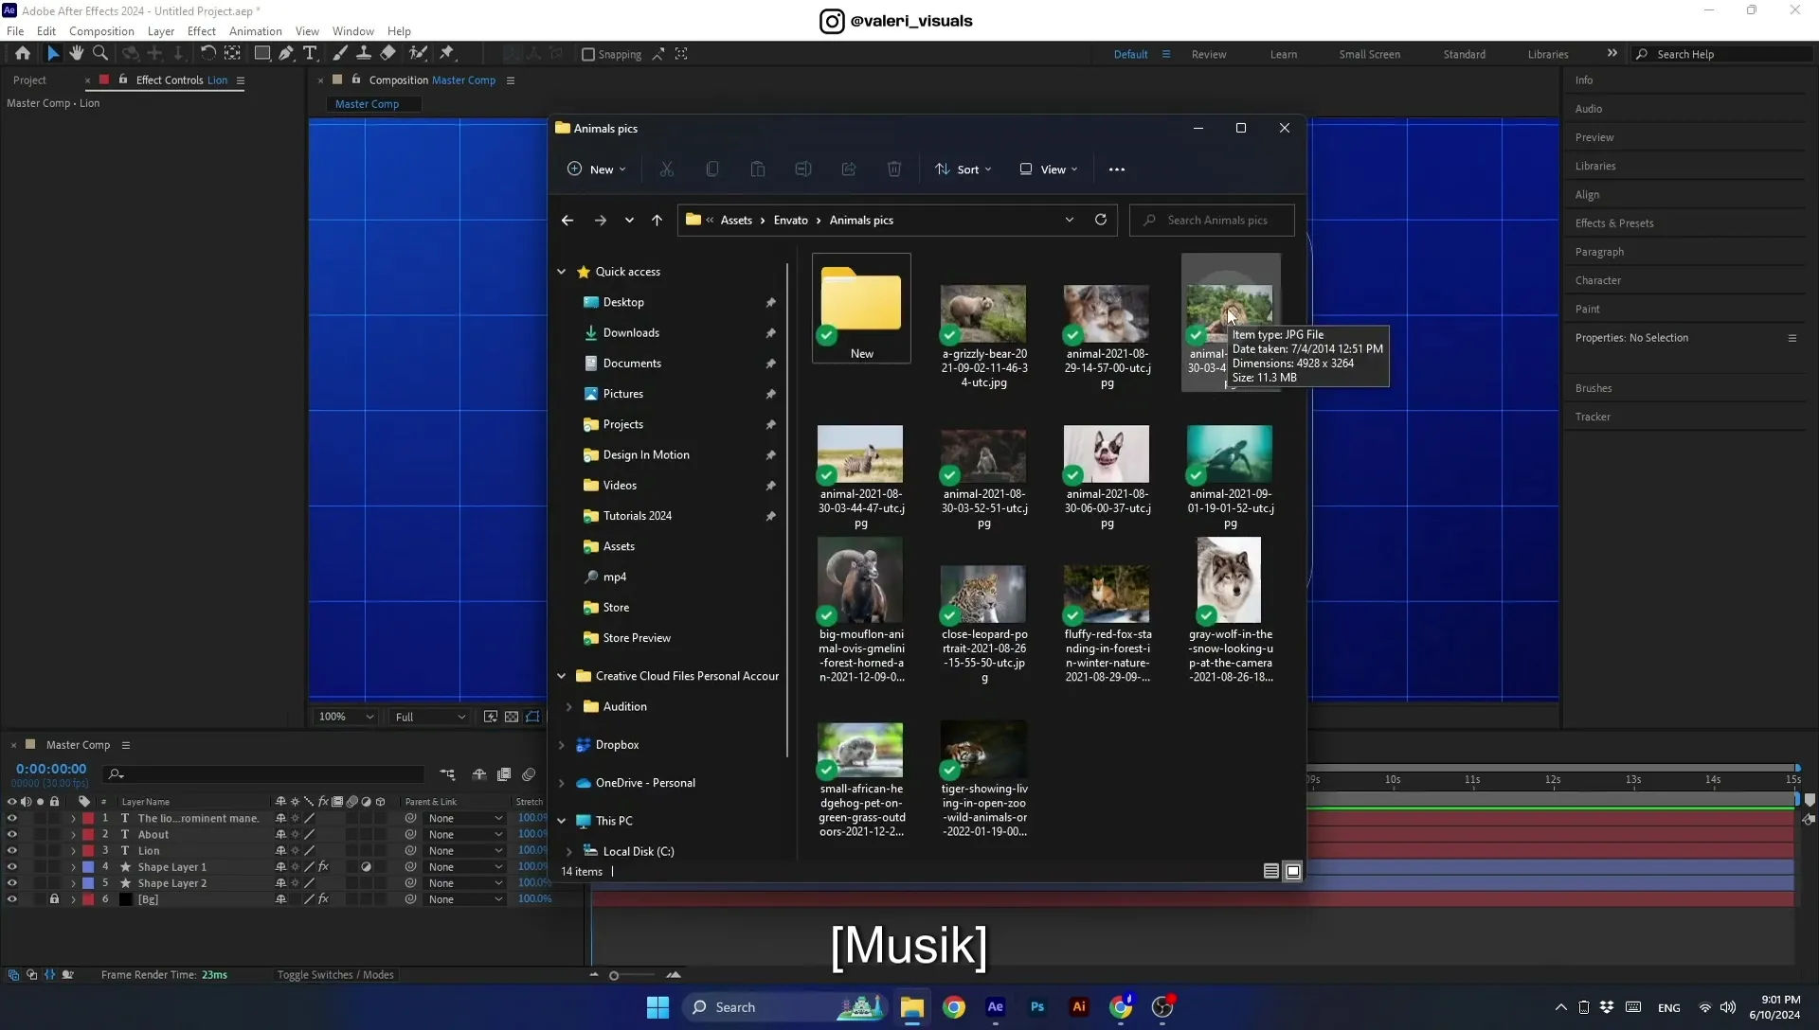This screenshot has width=1819, height=1030.
Task: Click the New button in Explorer
Action: (x=596, y=169)
